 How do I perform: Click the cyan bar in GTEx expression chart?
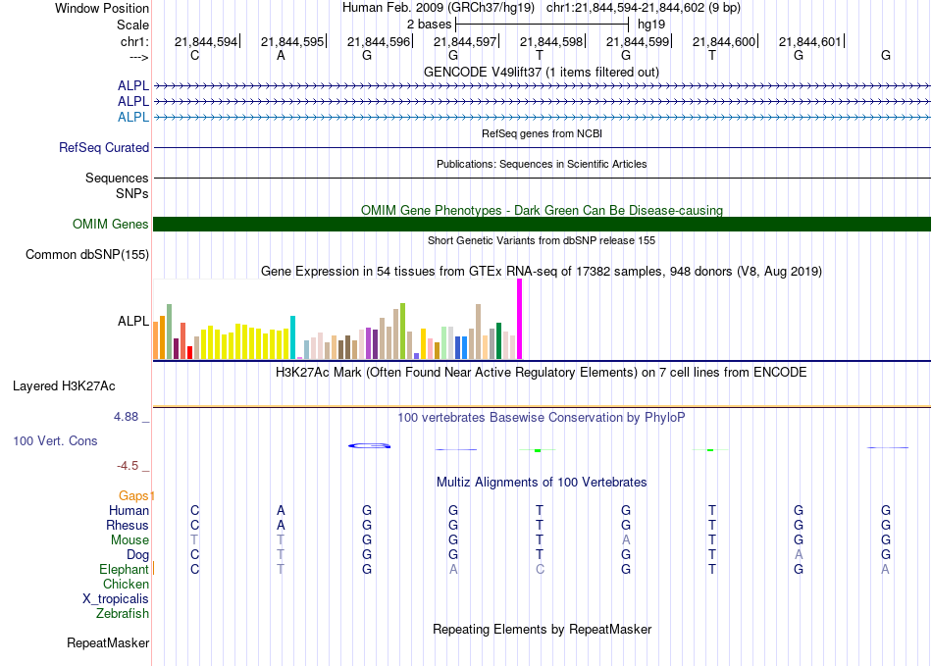coord(293,336)
